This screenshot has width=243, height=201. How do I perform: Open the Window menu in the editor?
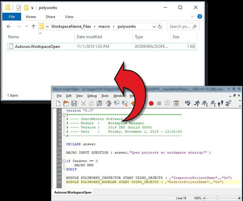coord(119,96)
